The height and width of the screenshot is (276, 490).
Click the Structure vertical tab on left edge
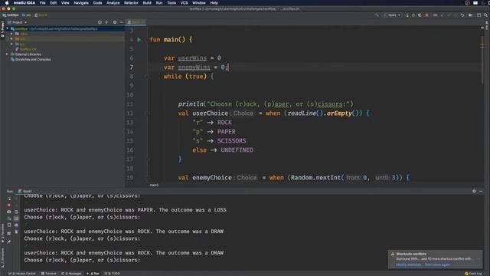(x=2, y=258)
